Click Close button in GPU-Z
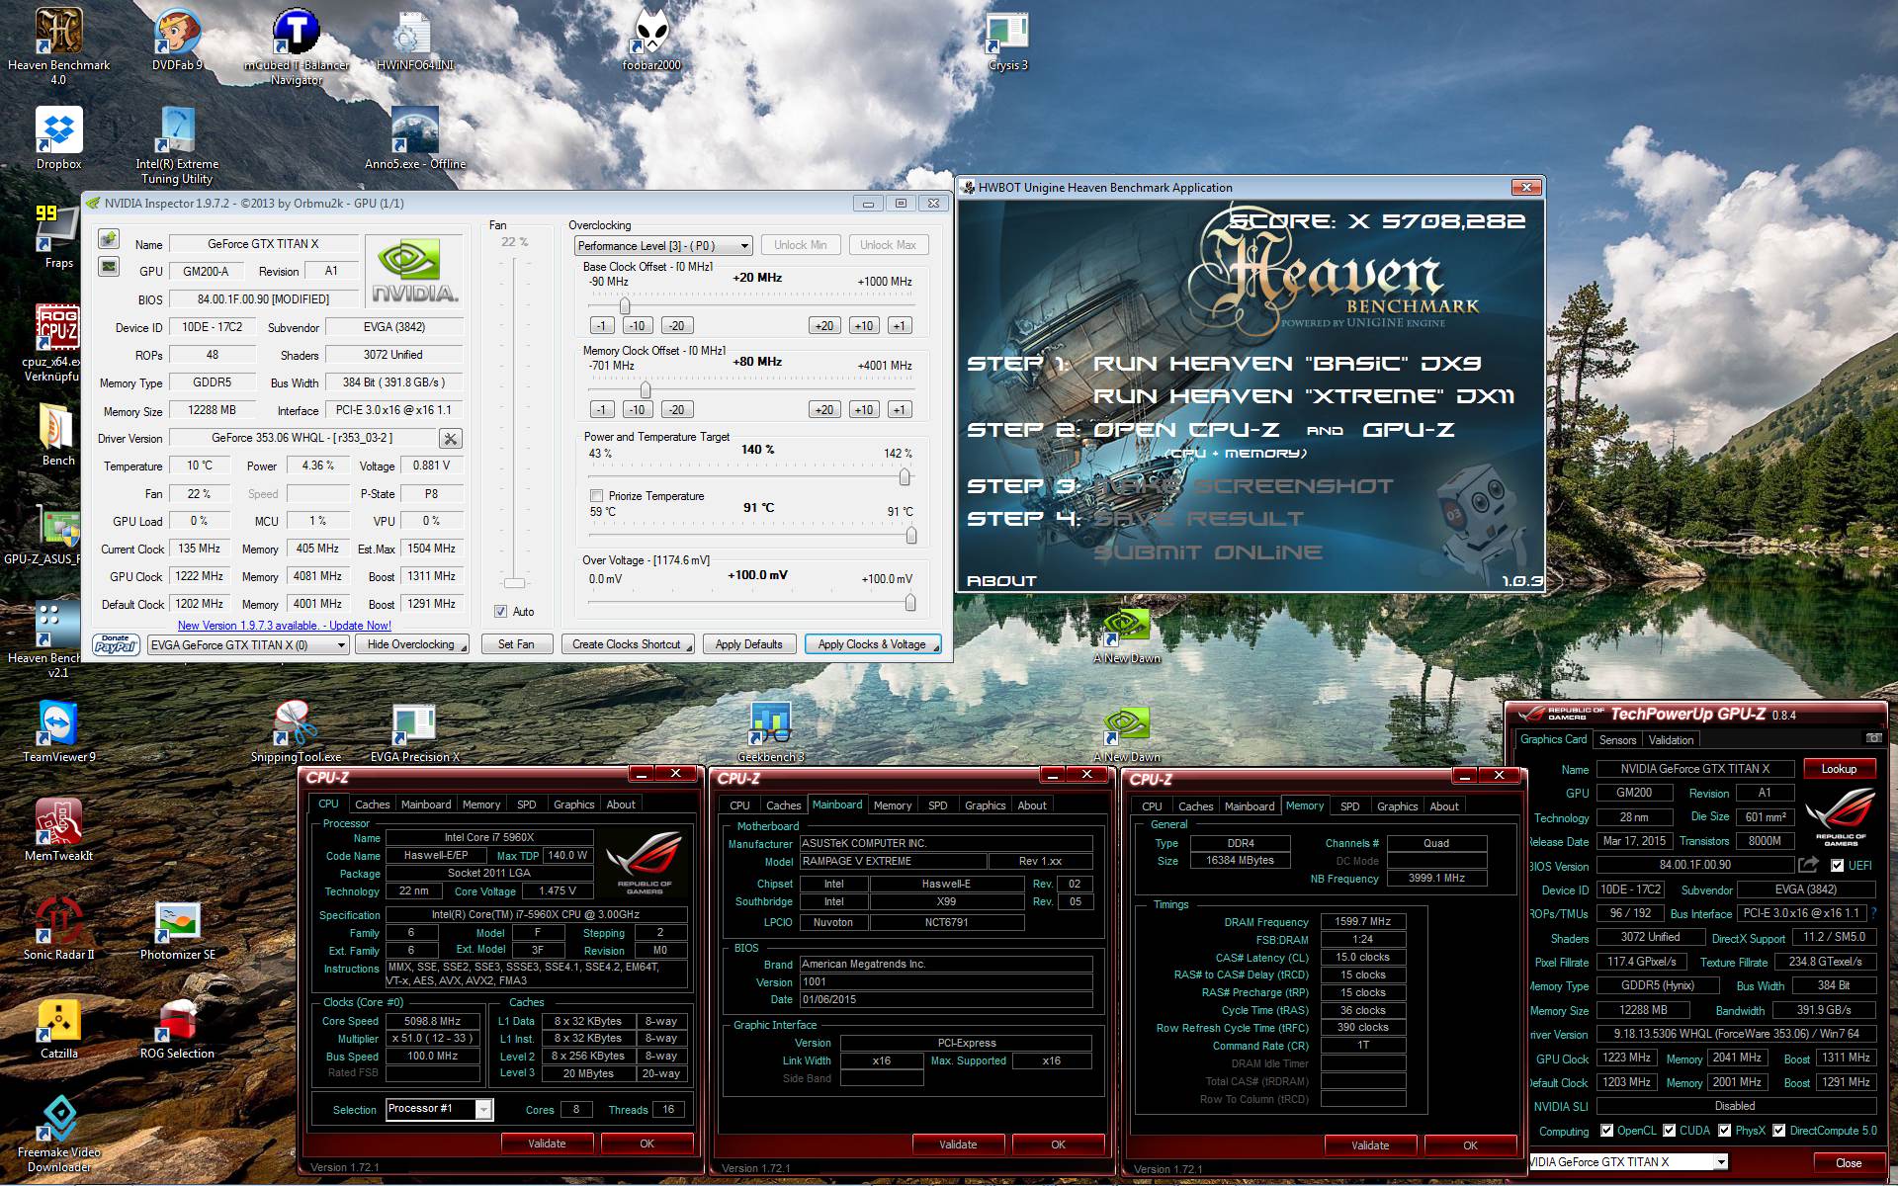This screenshot has width=1898, height=1186. (x=1849, y=1163)
